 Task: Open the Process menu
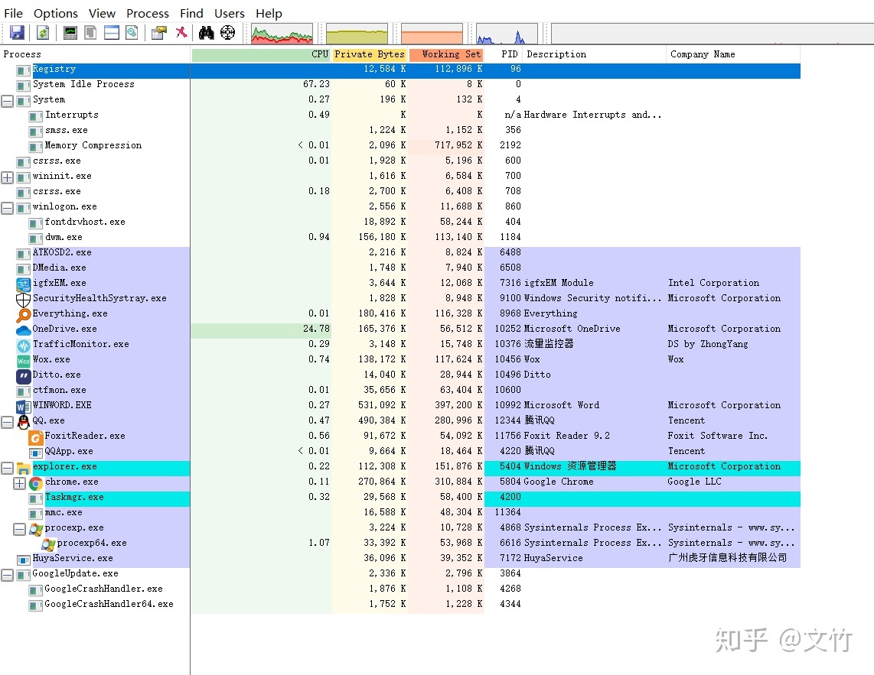point(148,13)
